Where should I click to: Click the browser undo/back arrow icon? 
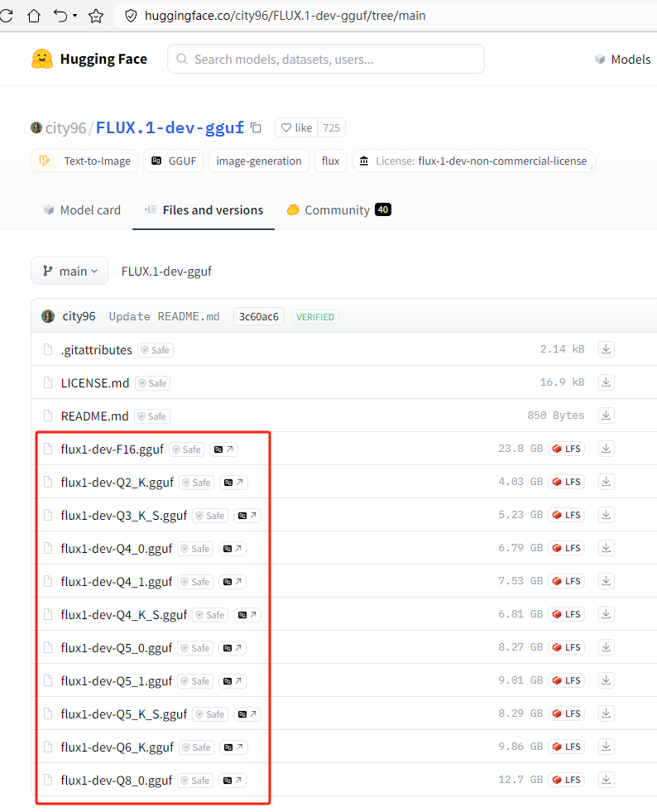(x=60, y=16)
